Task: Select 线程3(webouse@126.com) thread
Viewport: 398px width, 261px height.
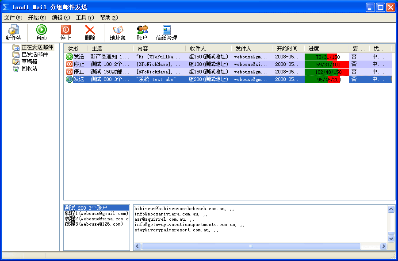Action: [x=94, y=224]
